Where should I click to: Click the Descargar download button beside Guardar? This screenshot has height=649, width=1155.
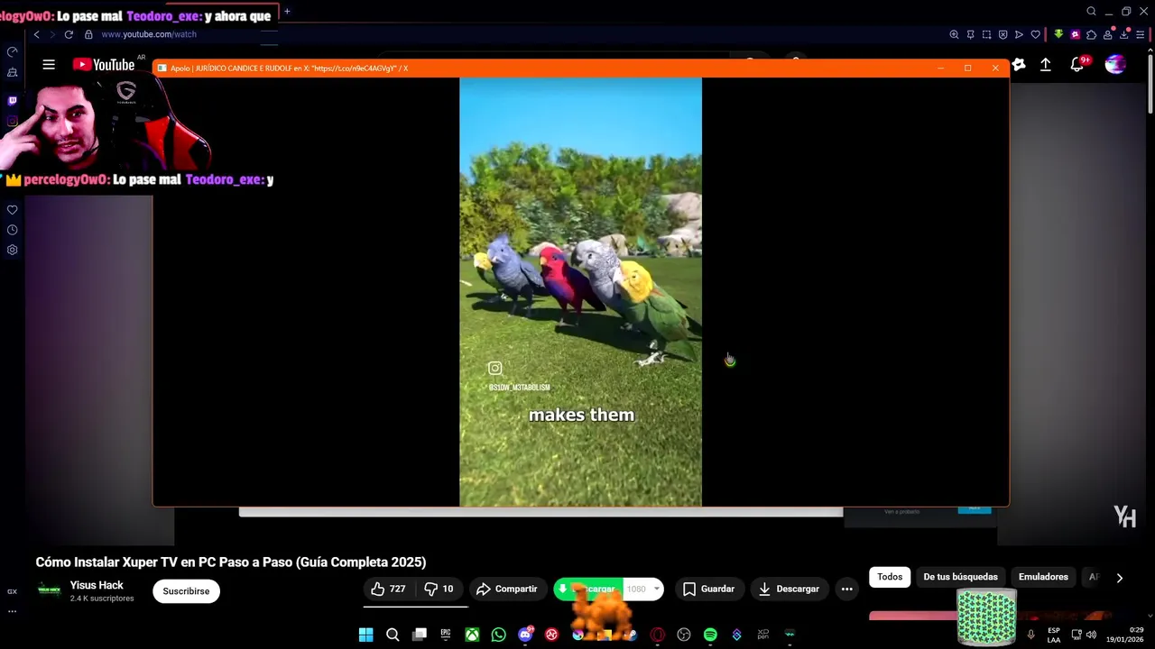click(x=789, y=589)
